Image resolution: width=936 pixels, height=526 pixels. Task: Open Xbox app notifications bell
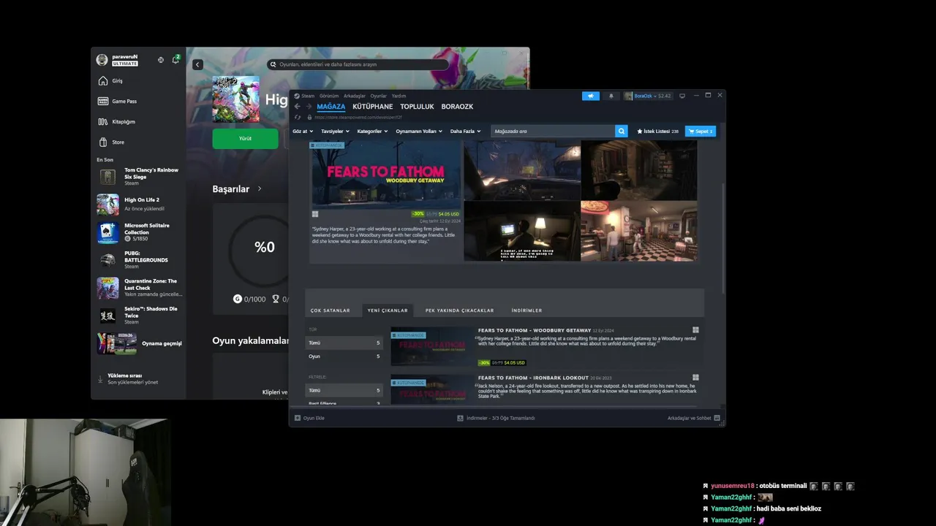pos(175,59)
